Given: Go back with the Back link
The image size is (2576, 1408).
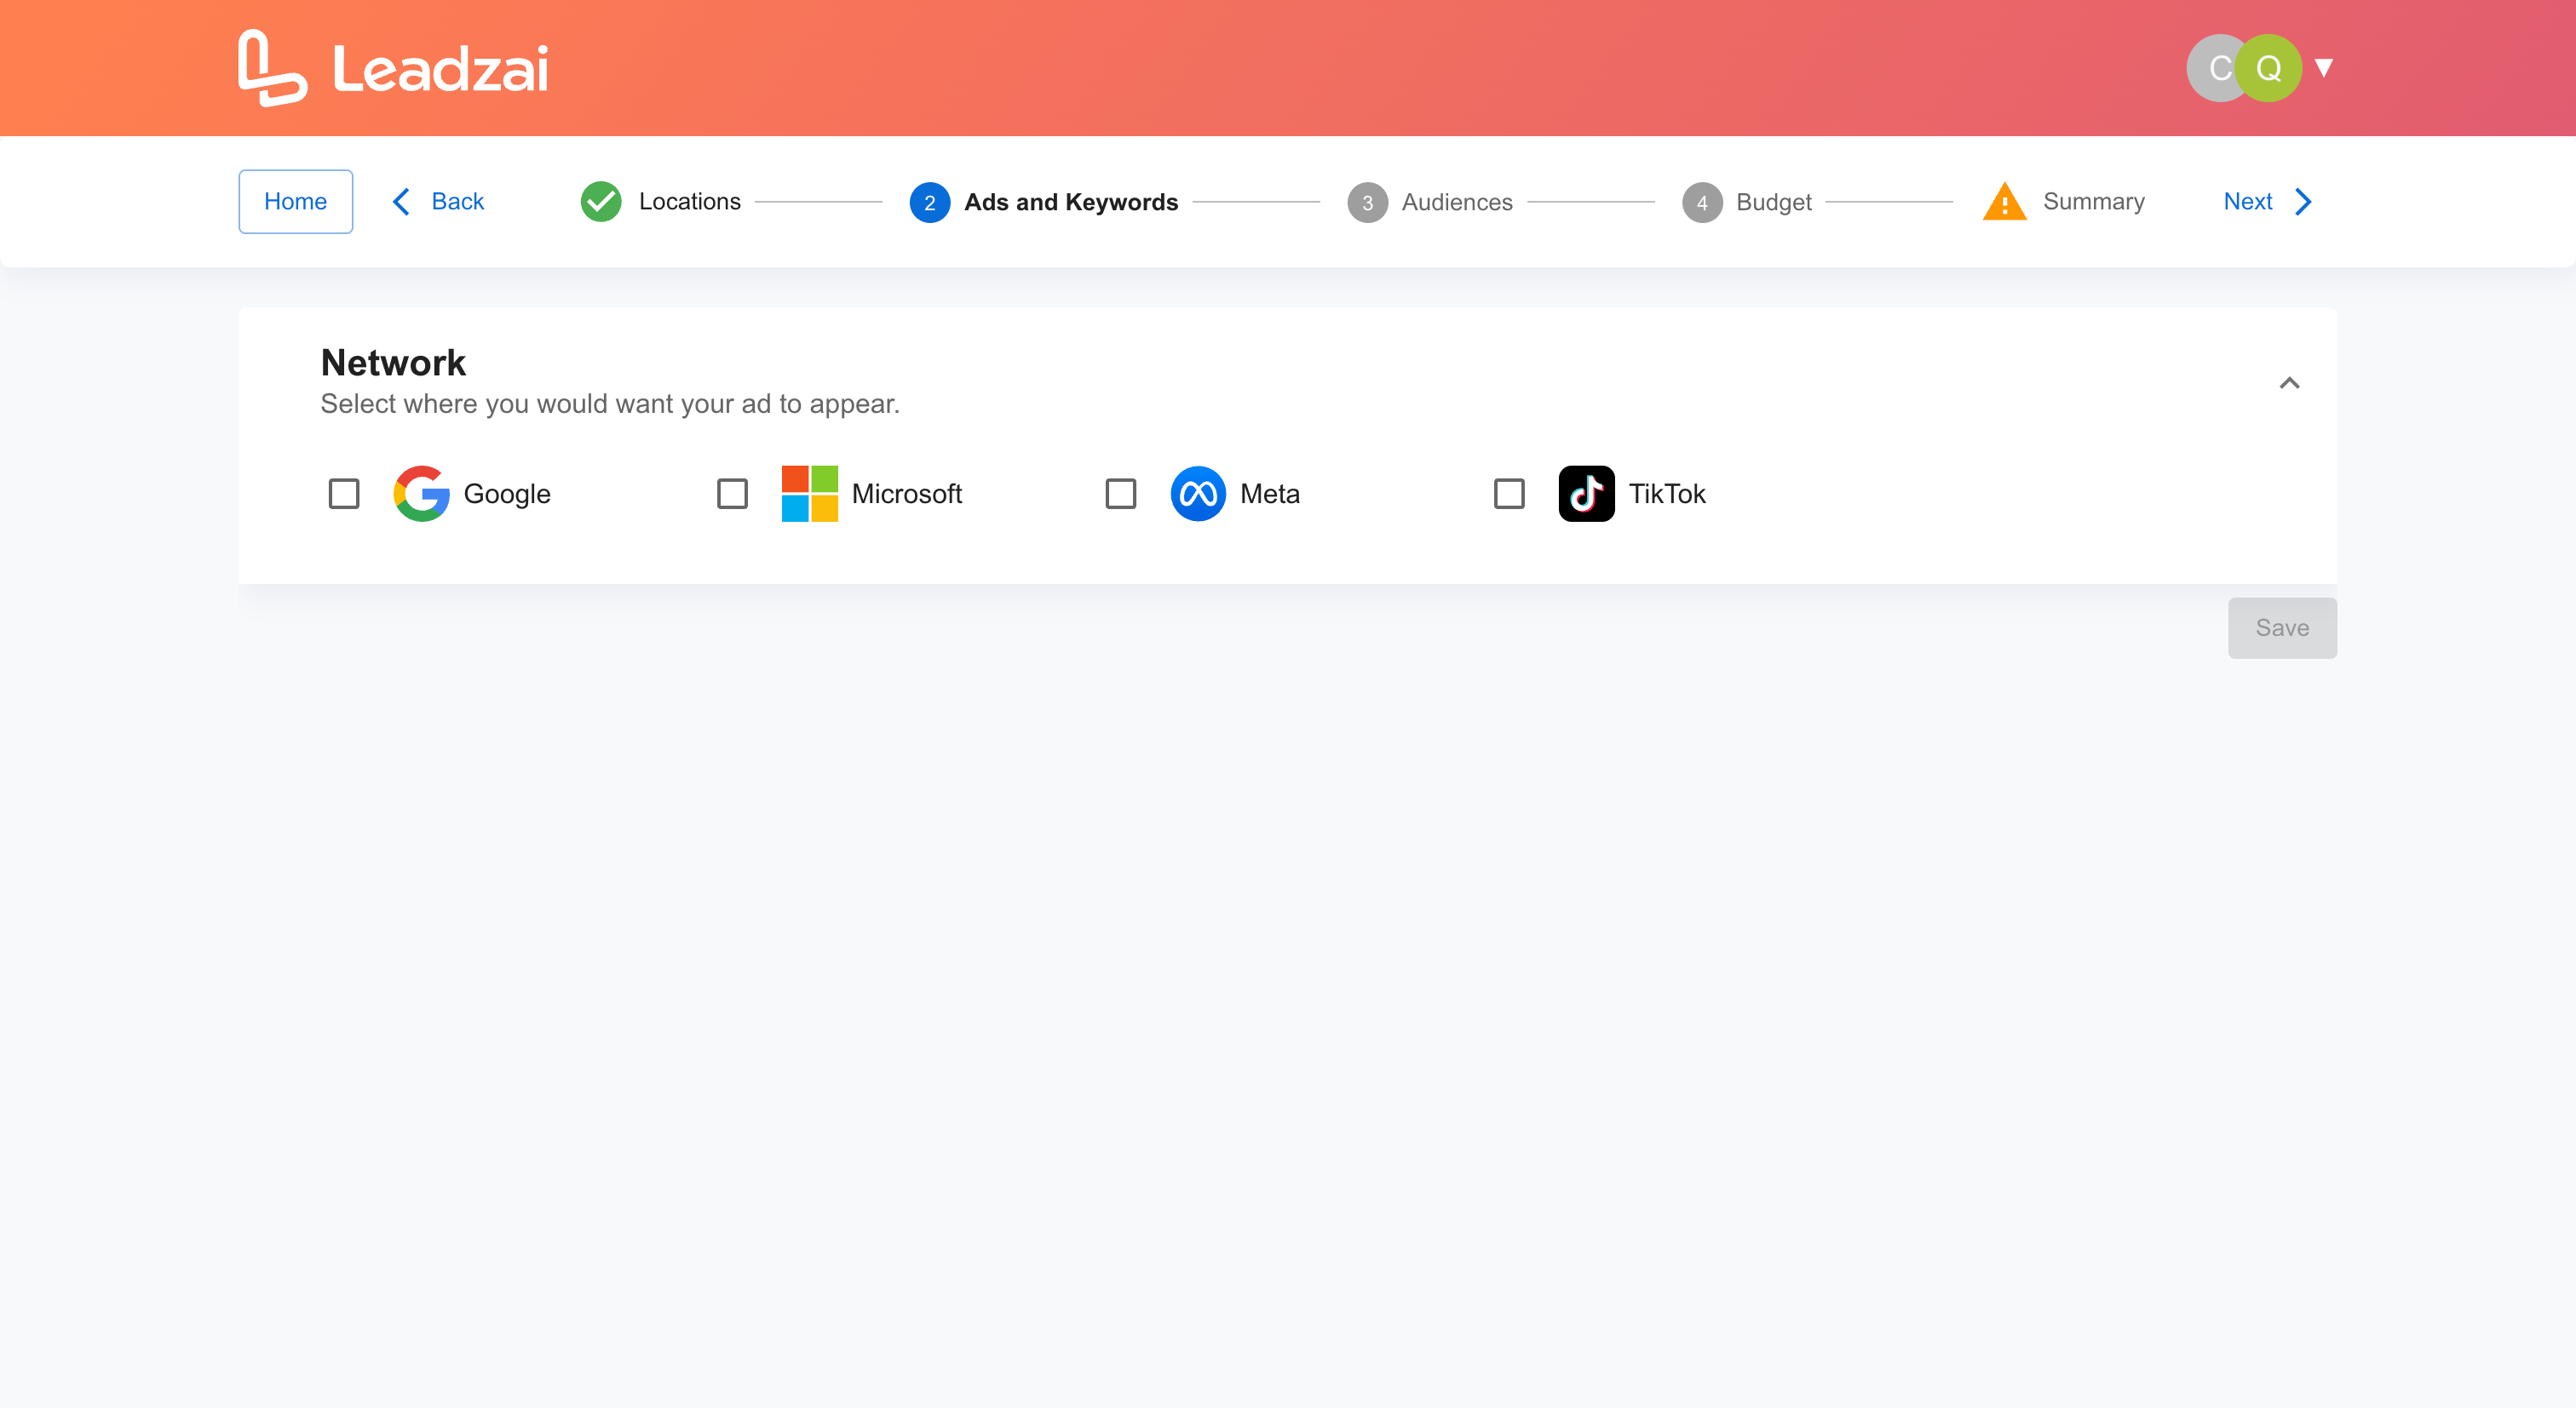Looking at the screenshot, I should click(x=438, y=202).
